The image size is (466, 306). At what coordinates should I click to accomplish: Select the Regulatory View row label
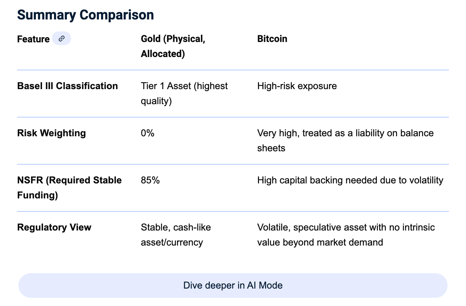pos(54,227)
